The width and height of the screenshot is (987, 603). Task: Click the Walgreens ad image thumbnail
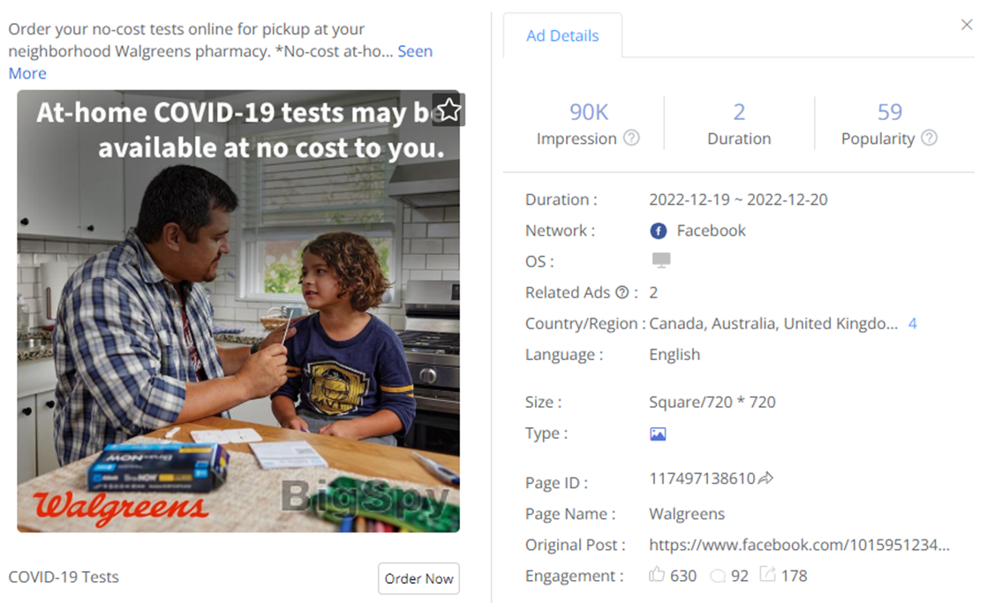pos(238,311)
